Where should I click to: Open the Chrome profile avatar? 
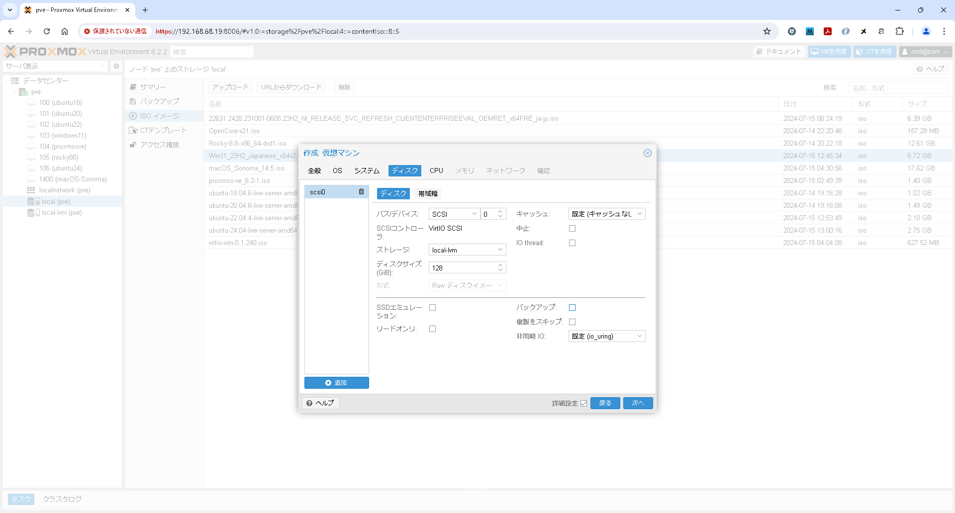(x=926, y=31)
